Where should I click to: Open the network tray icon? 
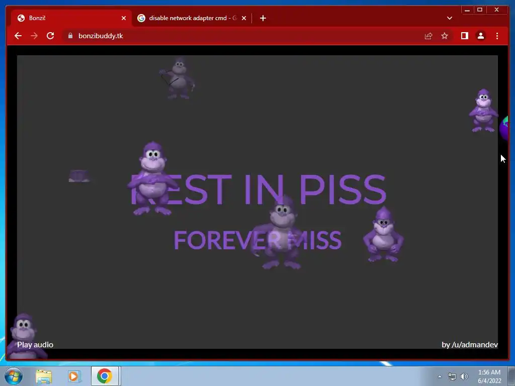pos(452,376)
